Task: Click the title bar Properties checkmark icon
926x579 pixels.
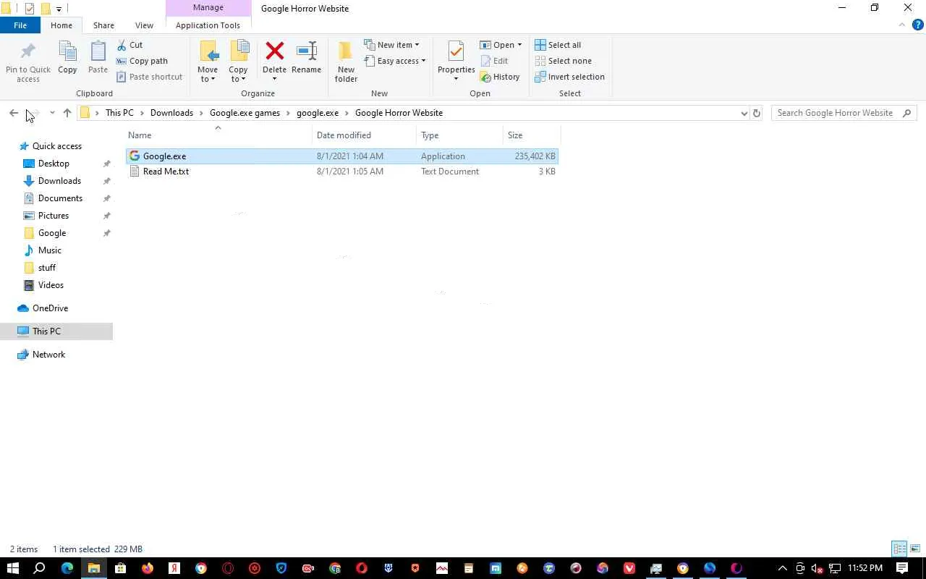Action: [30, 9]
